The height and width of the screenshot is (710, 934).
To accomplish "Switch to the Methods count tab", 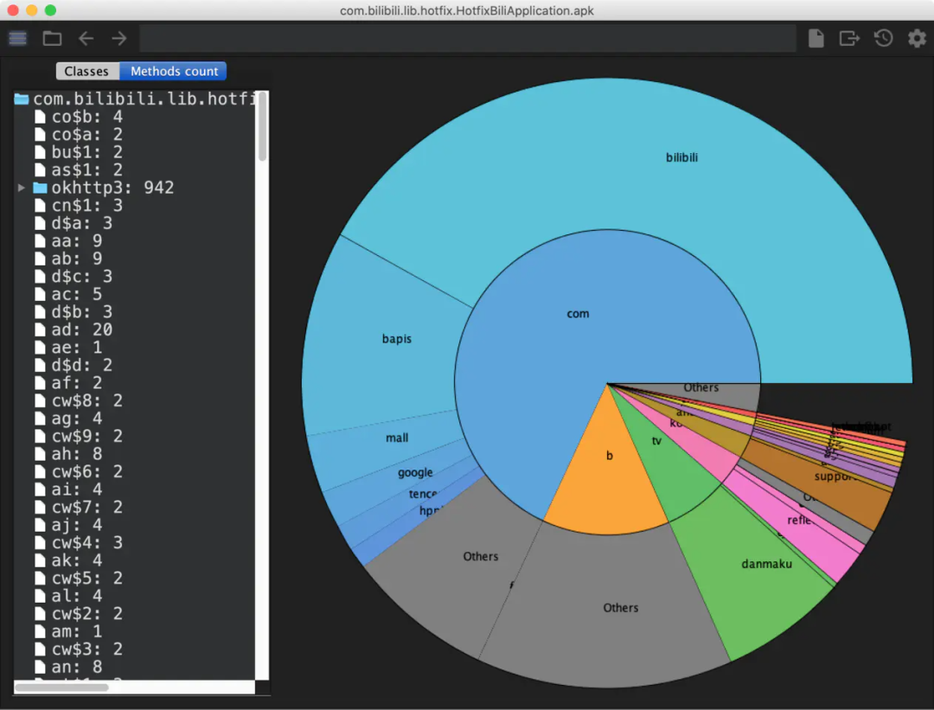I will point(174,71).
